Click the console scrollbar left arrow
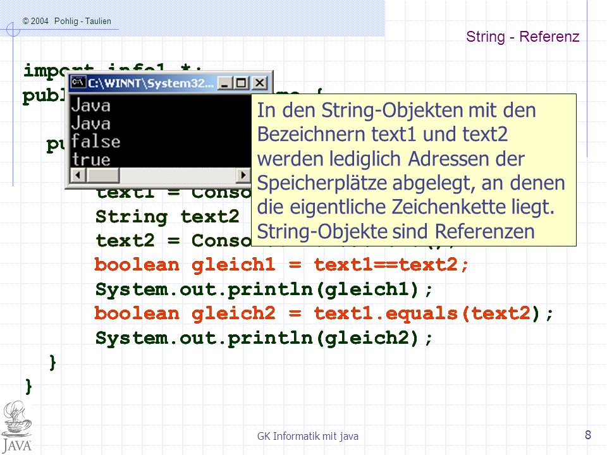 (x=78, y=175)
